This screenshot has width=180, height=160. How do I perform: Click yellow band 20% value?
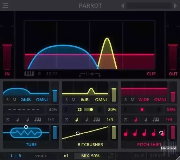[x=112, y=109]
